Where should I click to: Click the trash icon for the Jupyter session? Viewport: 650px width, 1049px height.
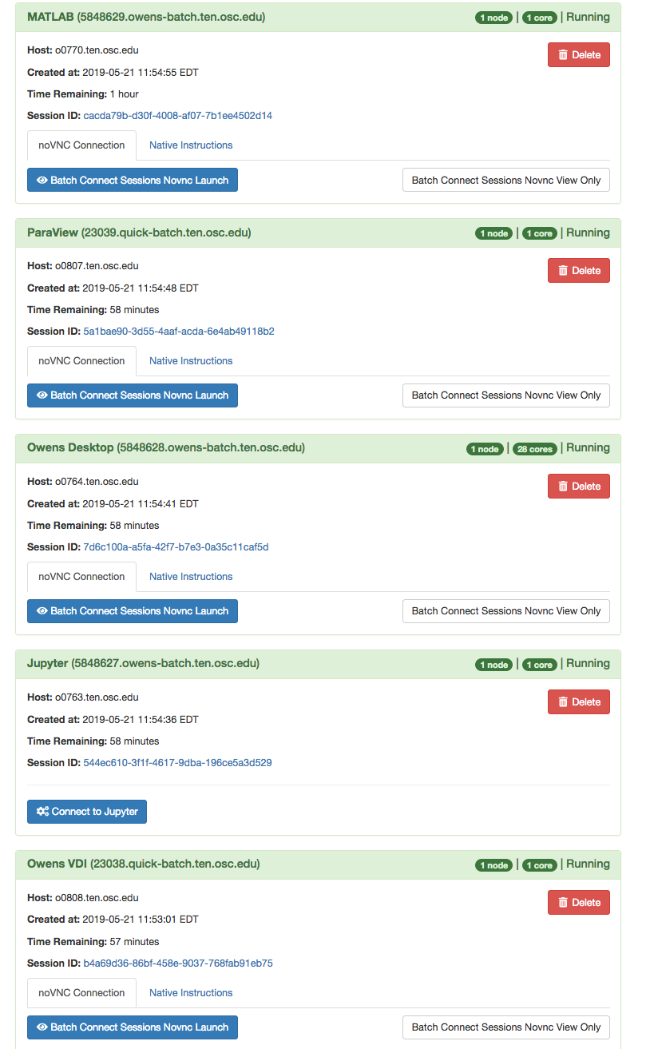pyautogui.click(x=561, y=701)
